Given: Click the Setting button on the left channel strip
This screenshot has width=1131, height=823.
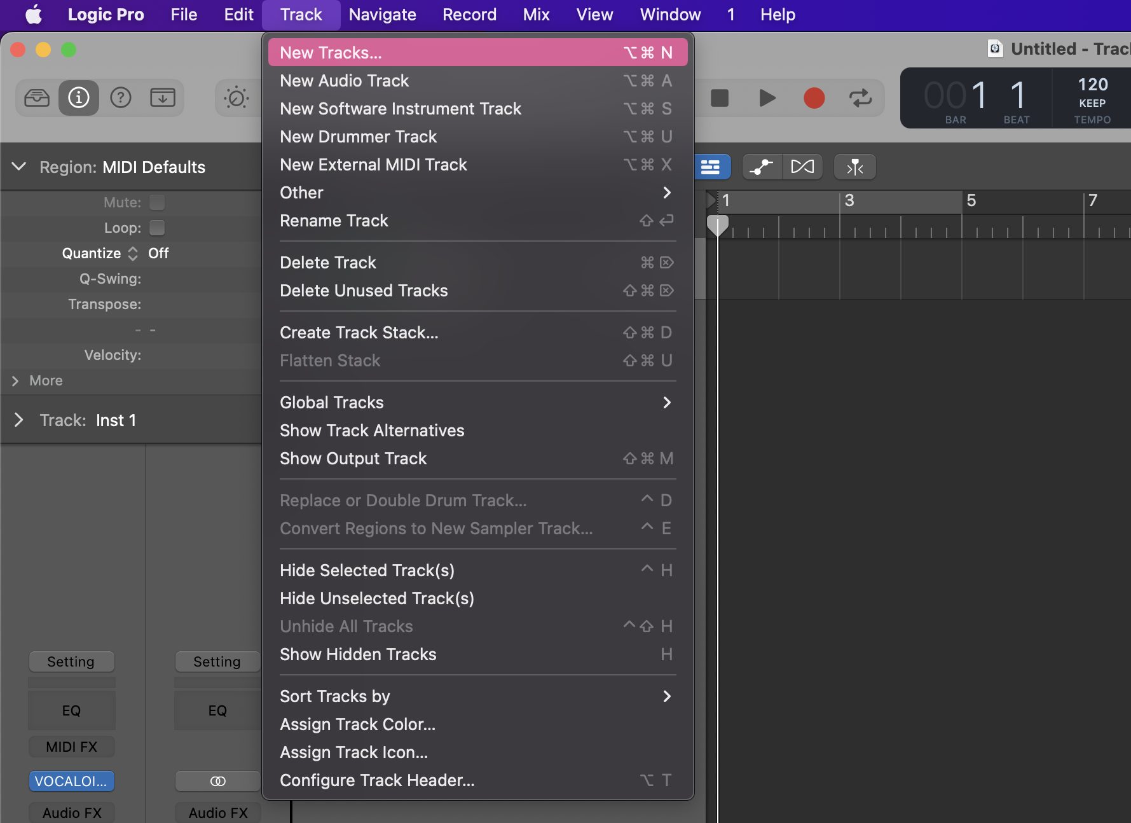Looking at the screenshot, I should click(x=71, y=661).
